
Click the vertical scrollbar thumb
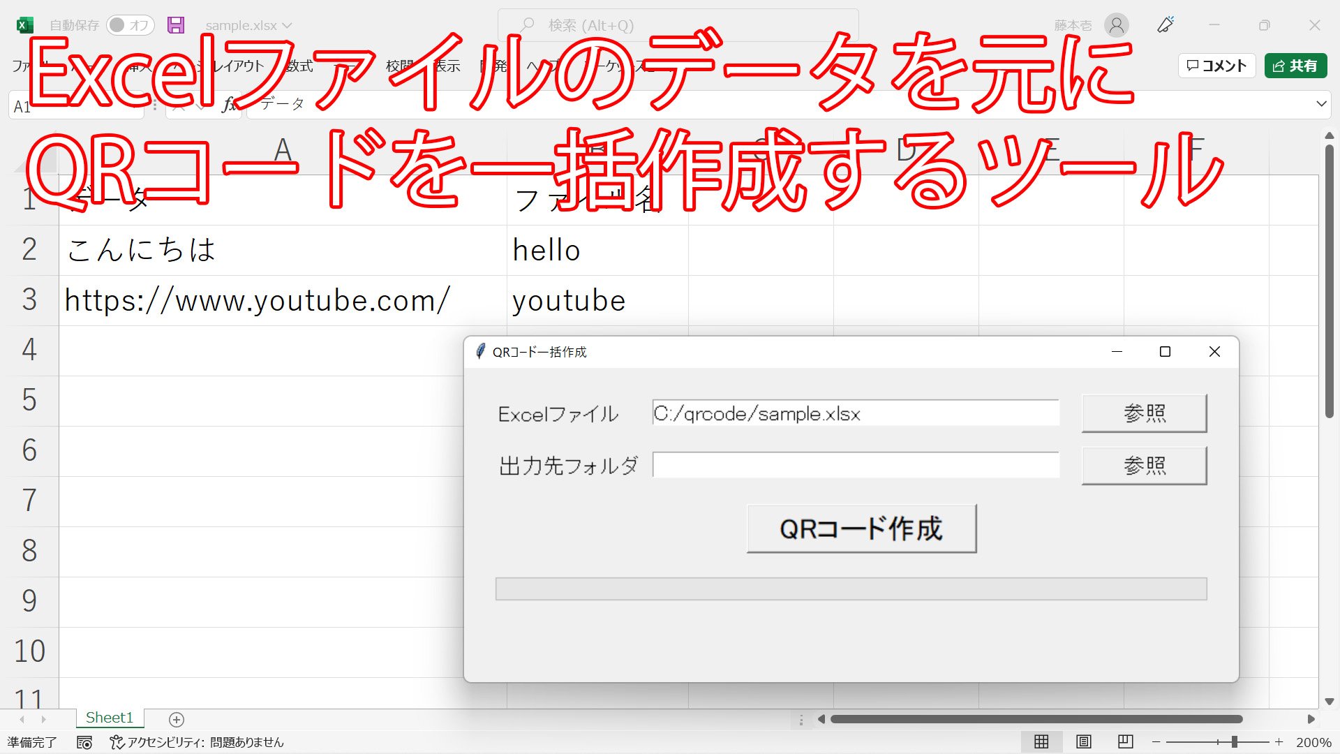[x=1330, y=281]
